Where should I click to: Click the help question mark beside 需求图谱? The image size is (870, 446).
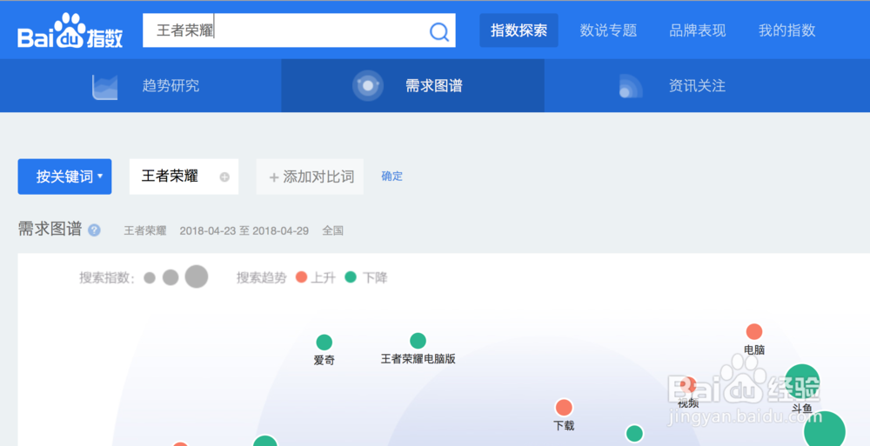[94, 230]
